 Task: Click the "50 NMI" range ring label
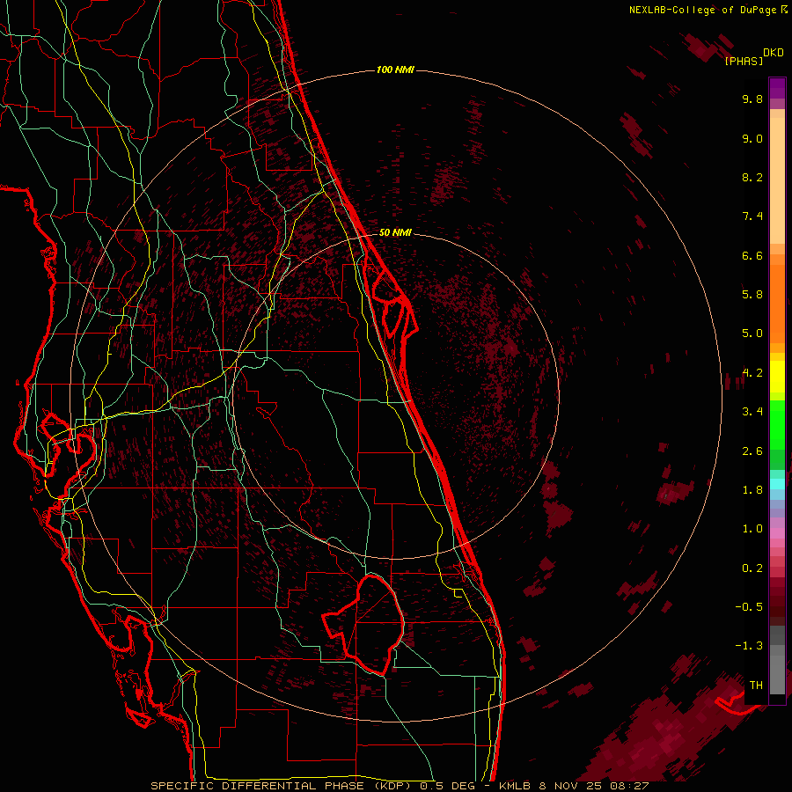(395, 232)
